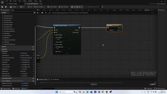Compile the blueprint
This screenshot has width=167, height=94.
[13, 7]
